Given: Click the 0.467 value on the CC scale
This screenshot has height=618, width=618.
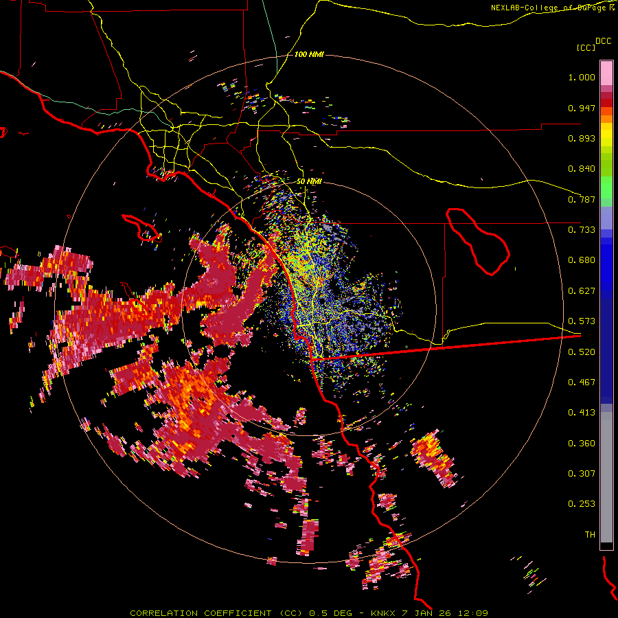Looking at the screenshot, I should pyautogui.click(x=582, y=382).
